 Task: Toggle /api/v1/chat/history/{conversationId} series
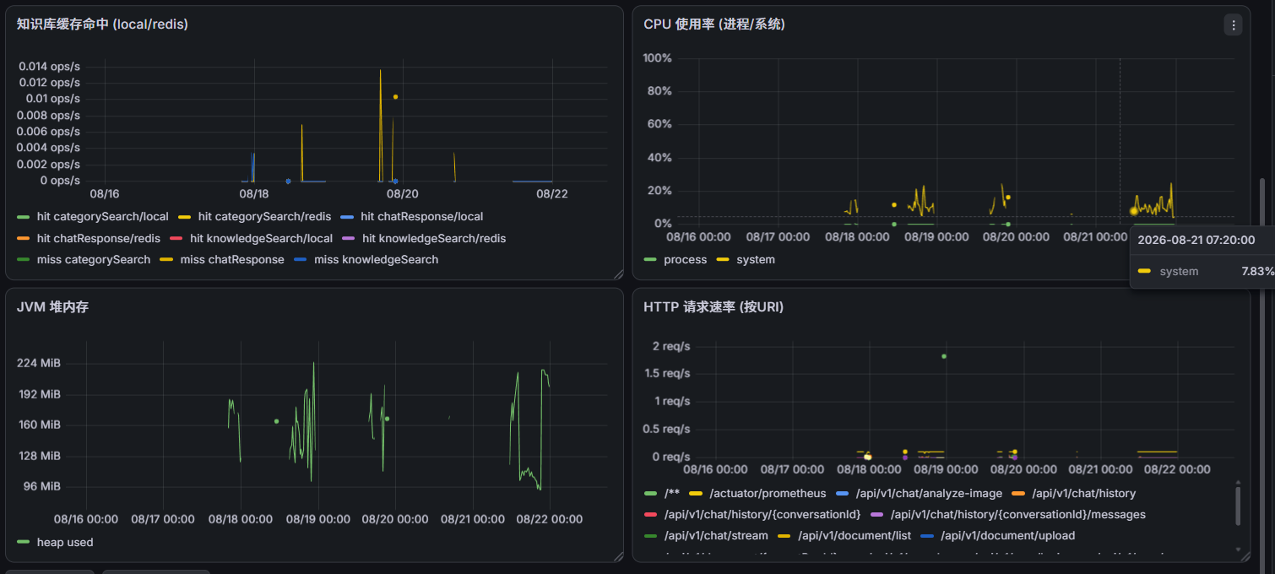[762, 515]
